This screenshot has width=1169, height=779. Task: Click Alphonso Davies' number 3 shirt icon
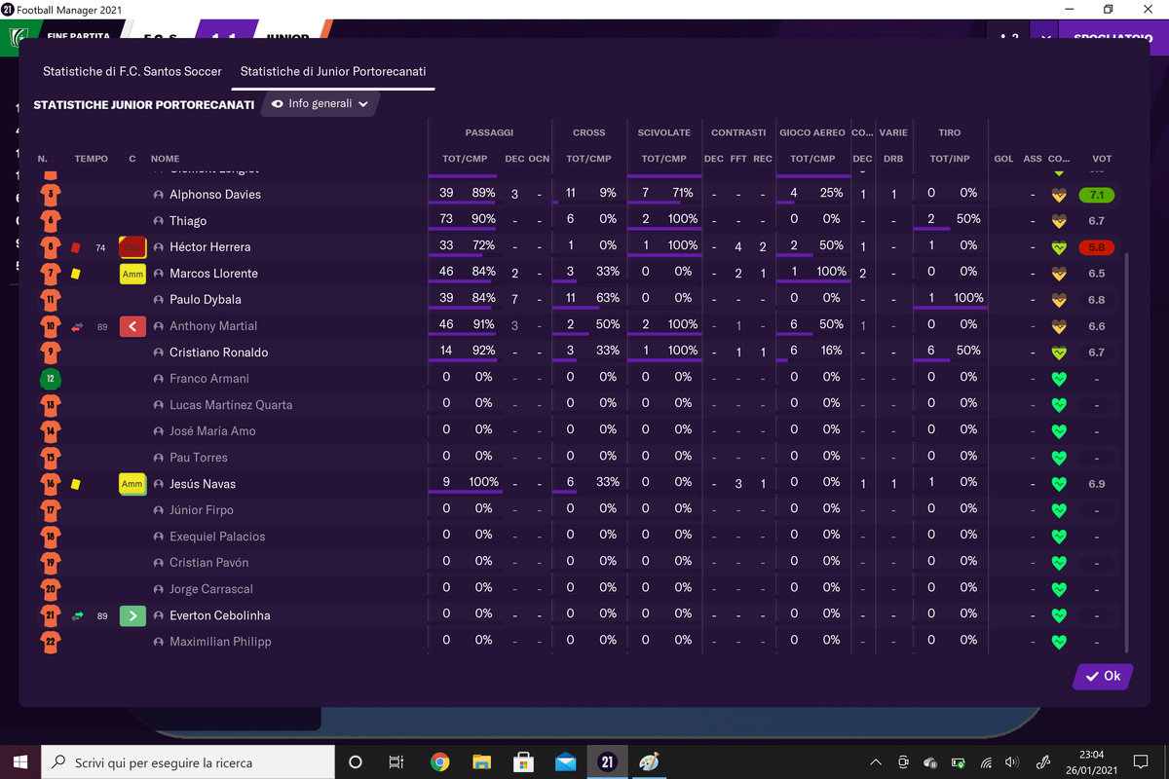[51, 194]
